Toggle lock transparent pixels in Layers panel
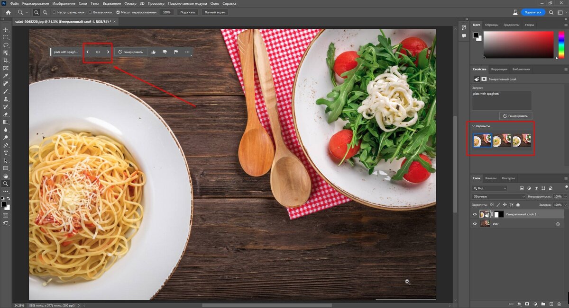569x308 pixels. click(x=491, y=205)
